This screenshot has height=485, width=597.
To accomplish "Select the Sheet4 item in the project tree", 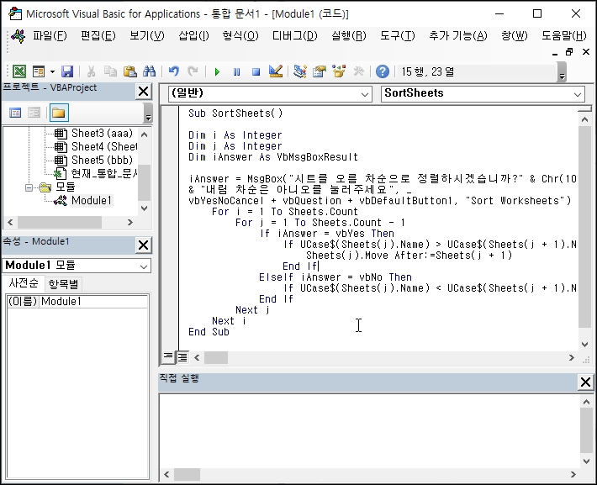I will [x=104, y=146].
